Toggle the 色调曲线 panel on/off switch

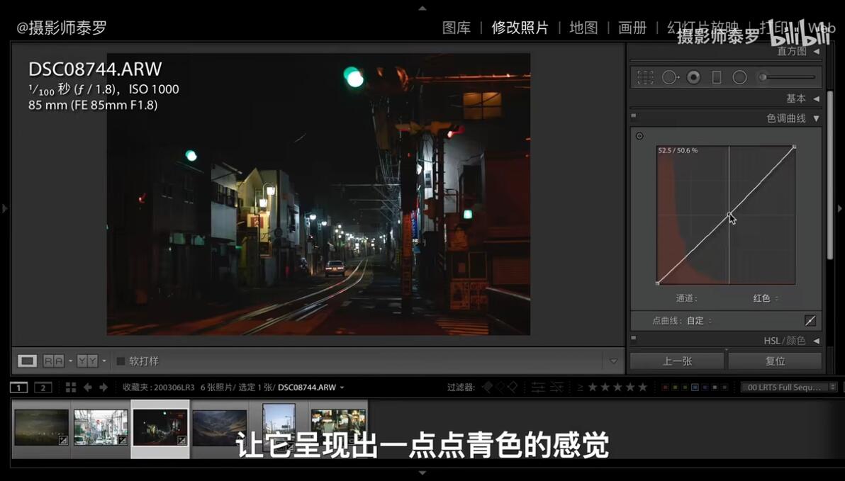[634, 115]
